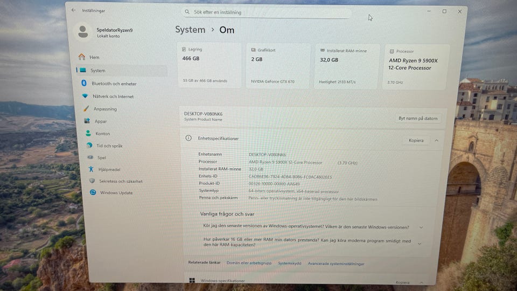Viewport: 517px width, 291px height.
Task: Open Avancerade systeminställningar link
Action: 336,264
